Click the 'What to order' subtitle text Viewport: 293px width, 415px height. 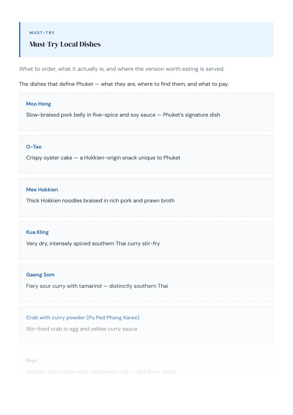pyautogui.click(x=122, y=69)
